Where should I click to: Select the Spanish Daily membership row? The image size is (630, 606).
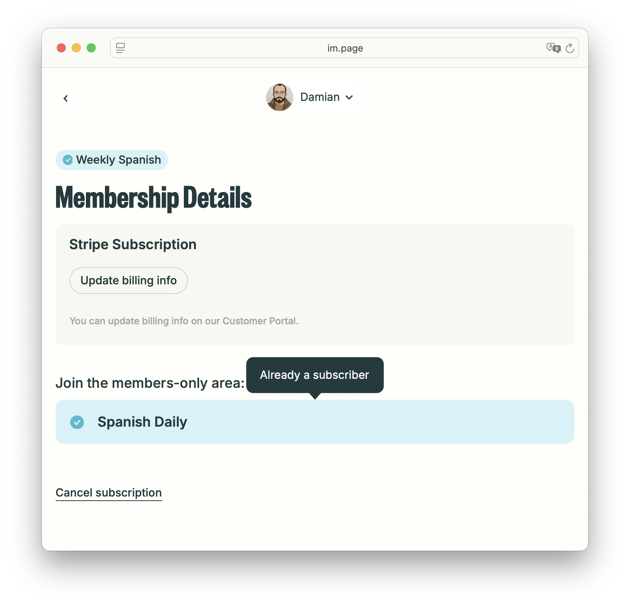point(315,422)
